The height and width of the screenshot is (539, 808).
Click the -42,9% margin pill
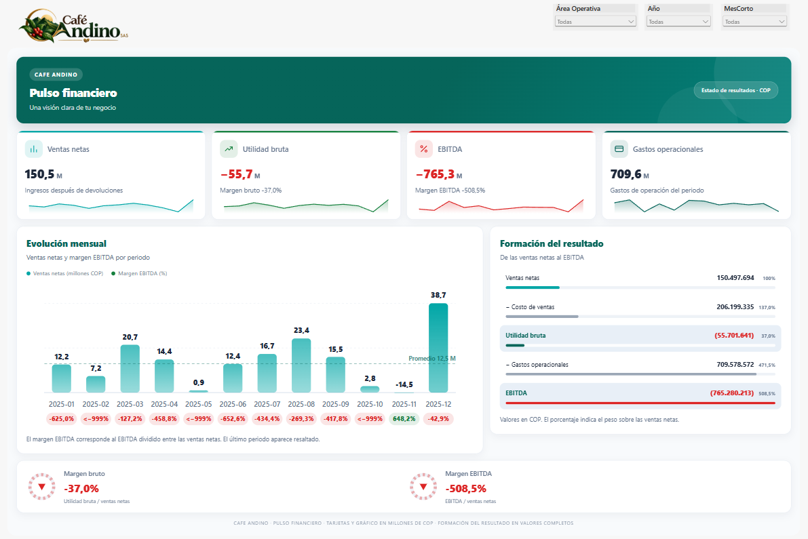[x=438, y=419]
